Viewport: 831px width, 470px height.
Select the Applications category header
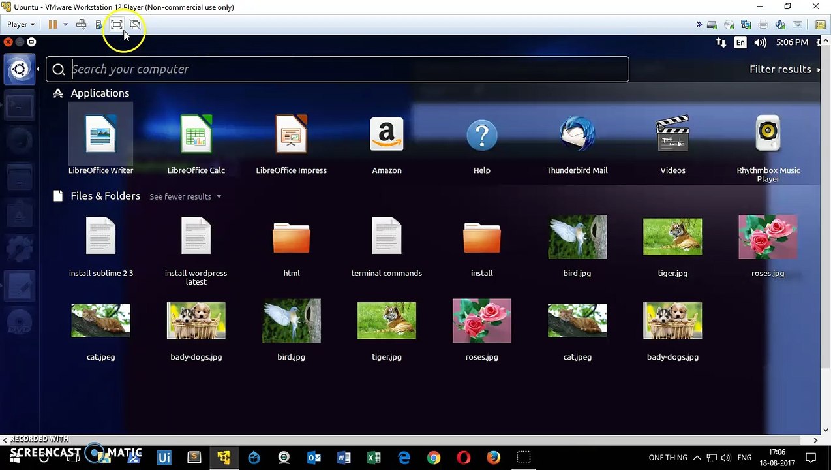tap(100, 93)
